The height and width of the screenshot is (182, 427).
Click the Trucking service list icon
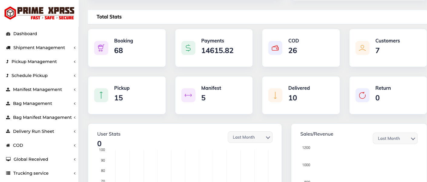coord(7,173)
